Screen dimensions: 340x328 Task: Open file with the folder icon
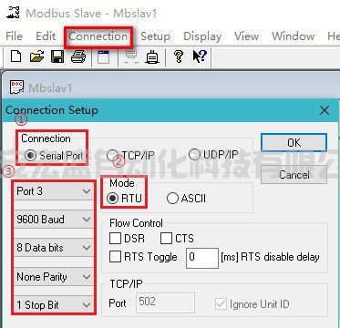click(36, 56)
